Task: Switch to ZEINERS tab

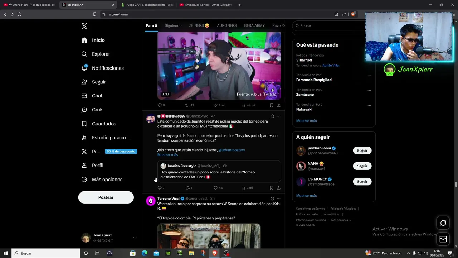Action: [199, 25]
